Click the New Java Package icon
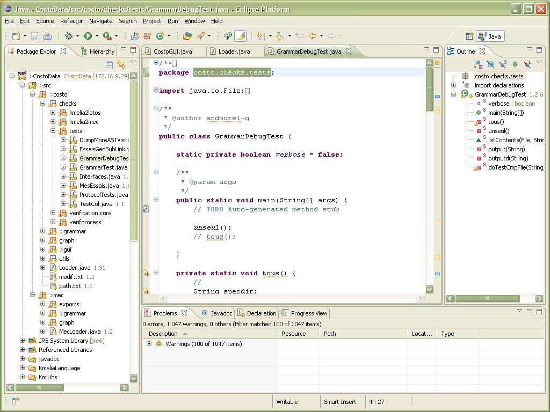This screenshot has width=550, height=412. click(147, 36)
